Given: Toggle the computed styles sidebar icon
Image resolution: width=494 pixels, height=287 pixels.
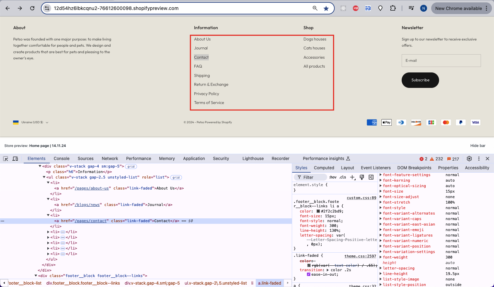Looking at the screenshot, I should tap(371, 177).
